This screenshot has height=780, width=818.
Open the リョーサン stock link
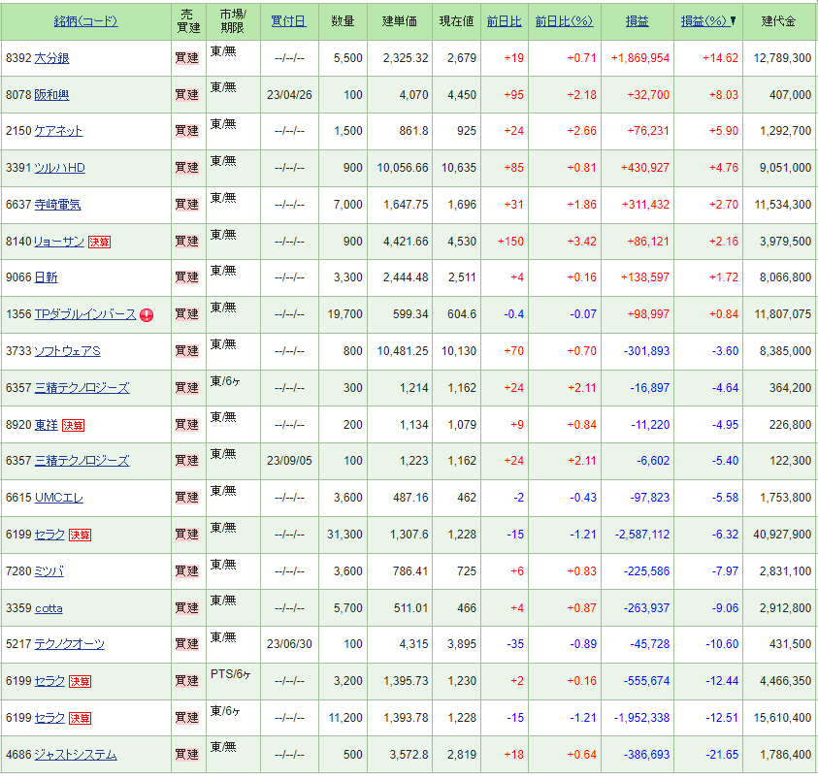coord(59,242)
